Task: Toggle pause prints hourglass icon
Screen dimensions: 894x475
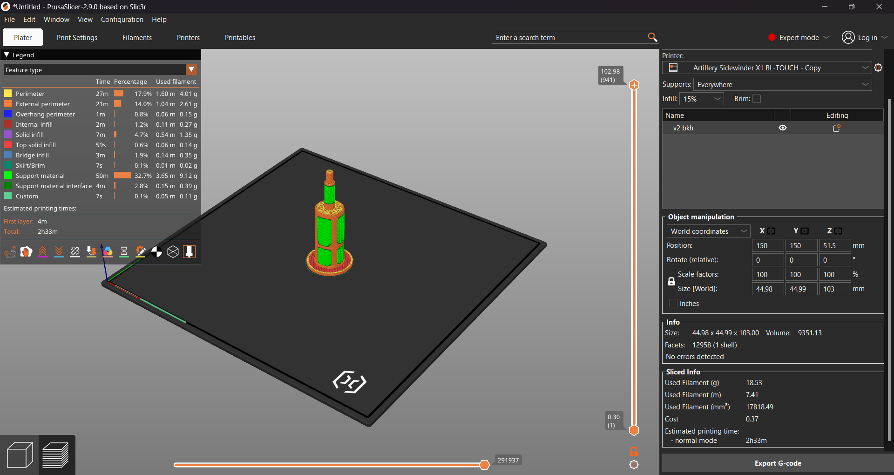Action: tap(124, 252)
